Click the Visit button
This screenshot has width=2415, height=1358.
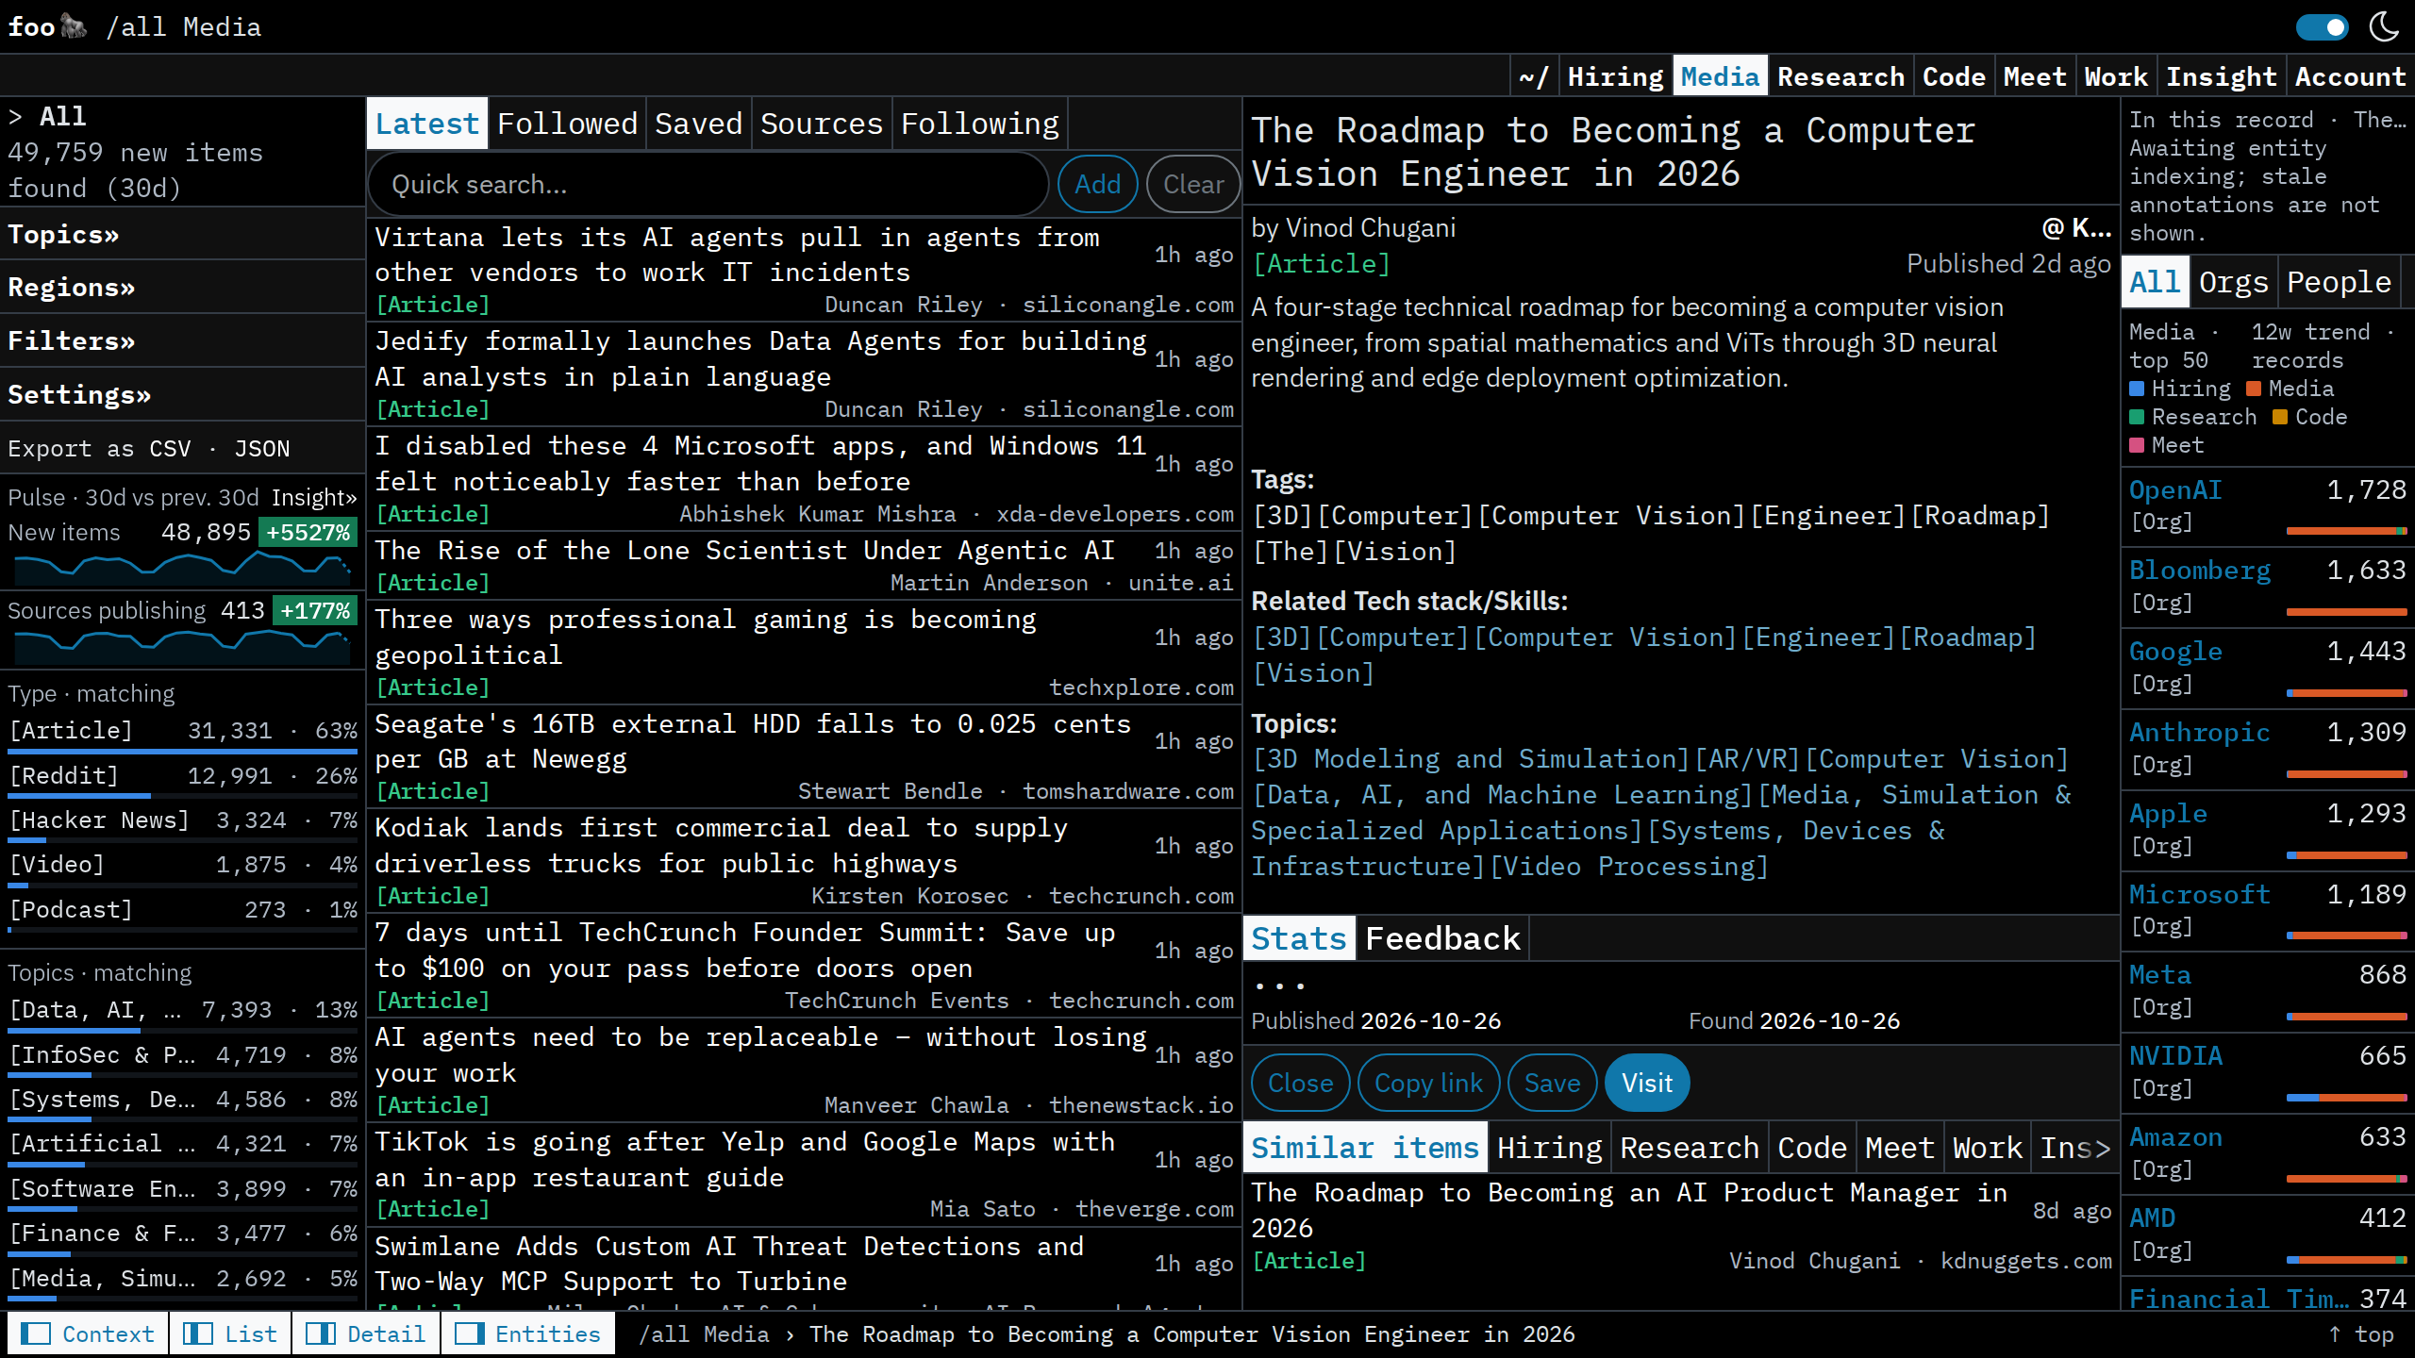coord(1646,1083)
